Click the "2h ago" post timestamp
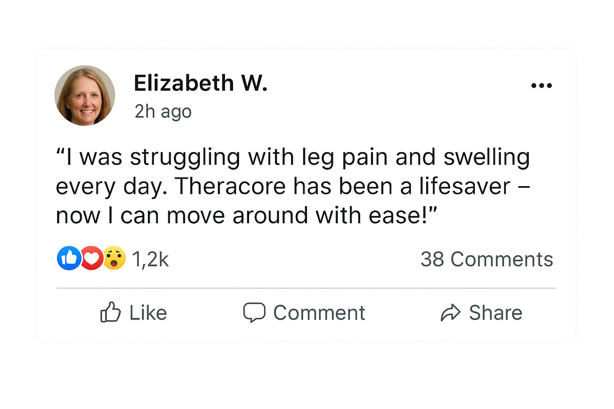This screenshot has height=409, width=614. tap(163, 111)
